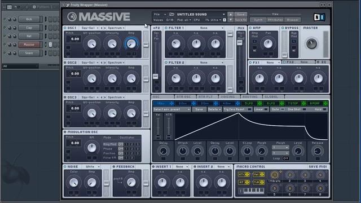The width and height of the screenshot is (361, 203).
Task: Click the preset down arrow beside Save As
Action: pyautogui.click(x=231, y=20)
